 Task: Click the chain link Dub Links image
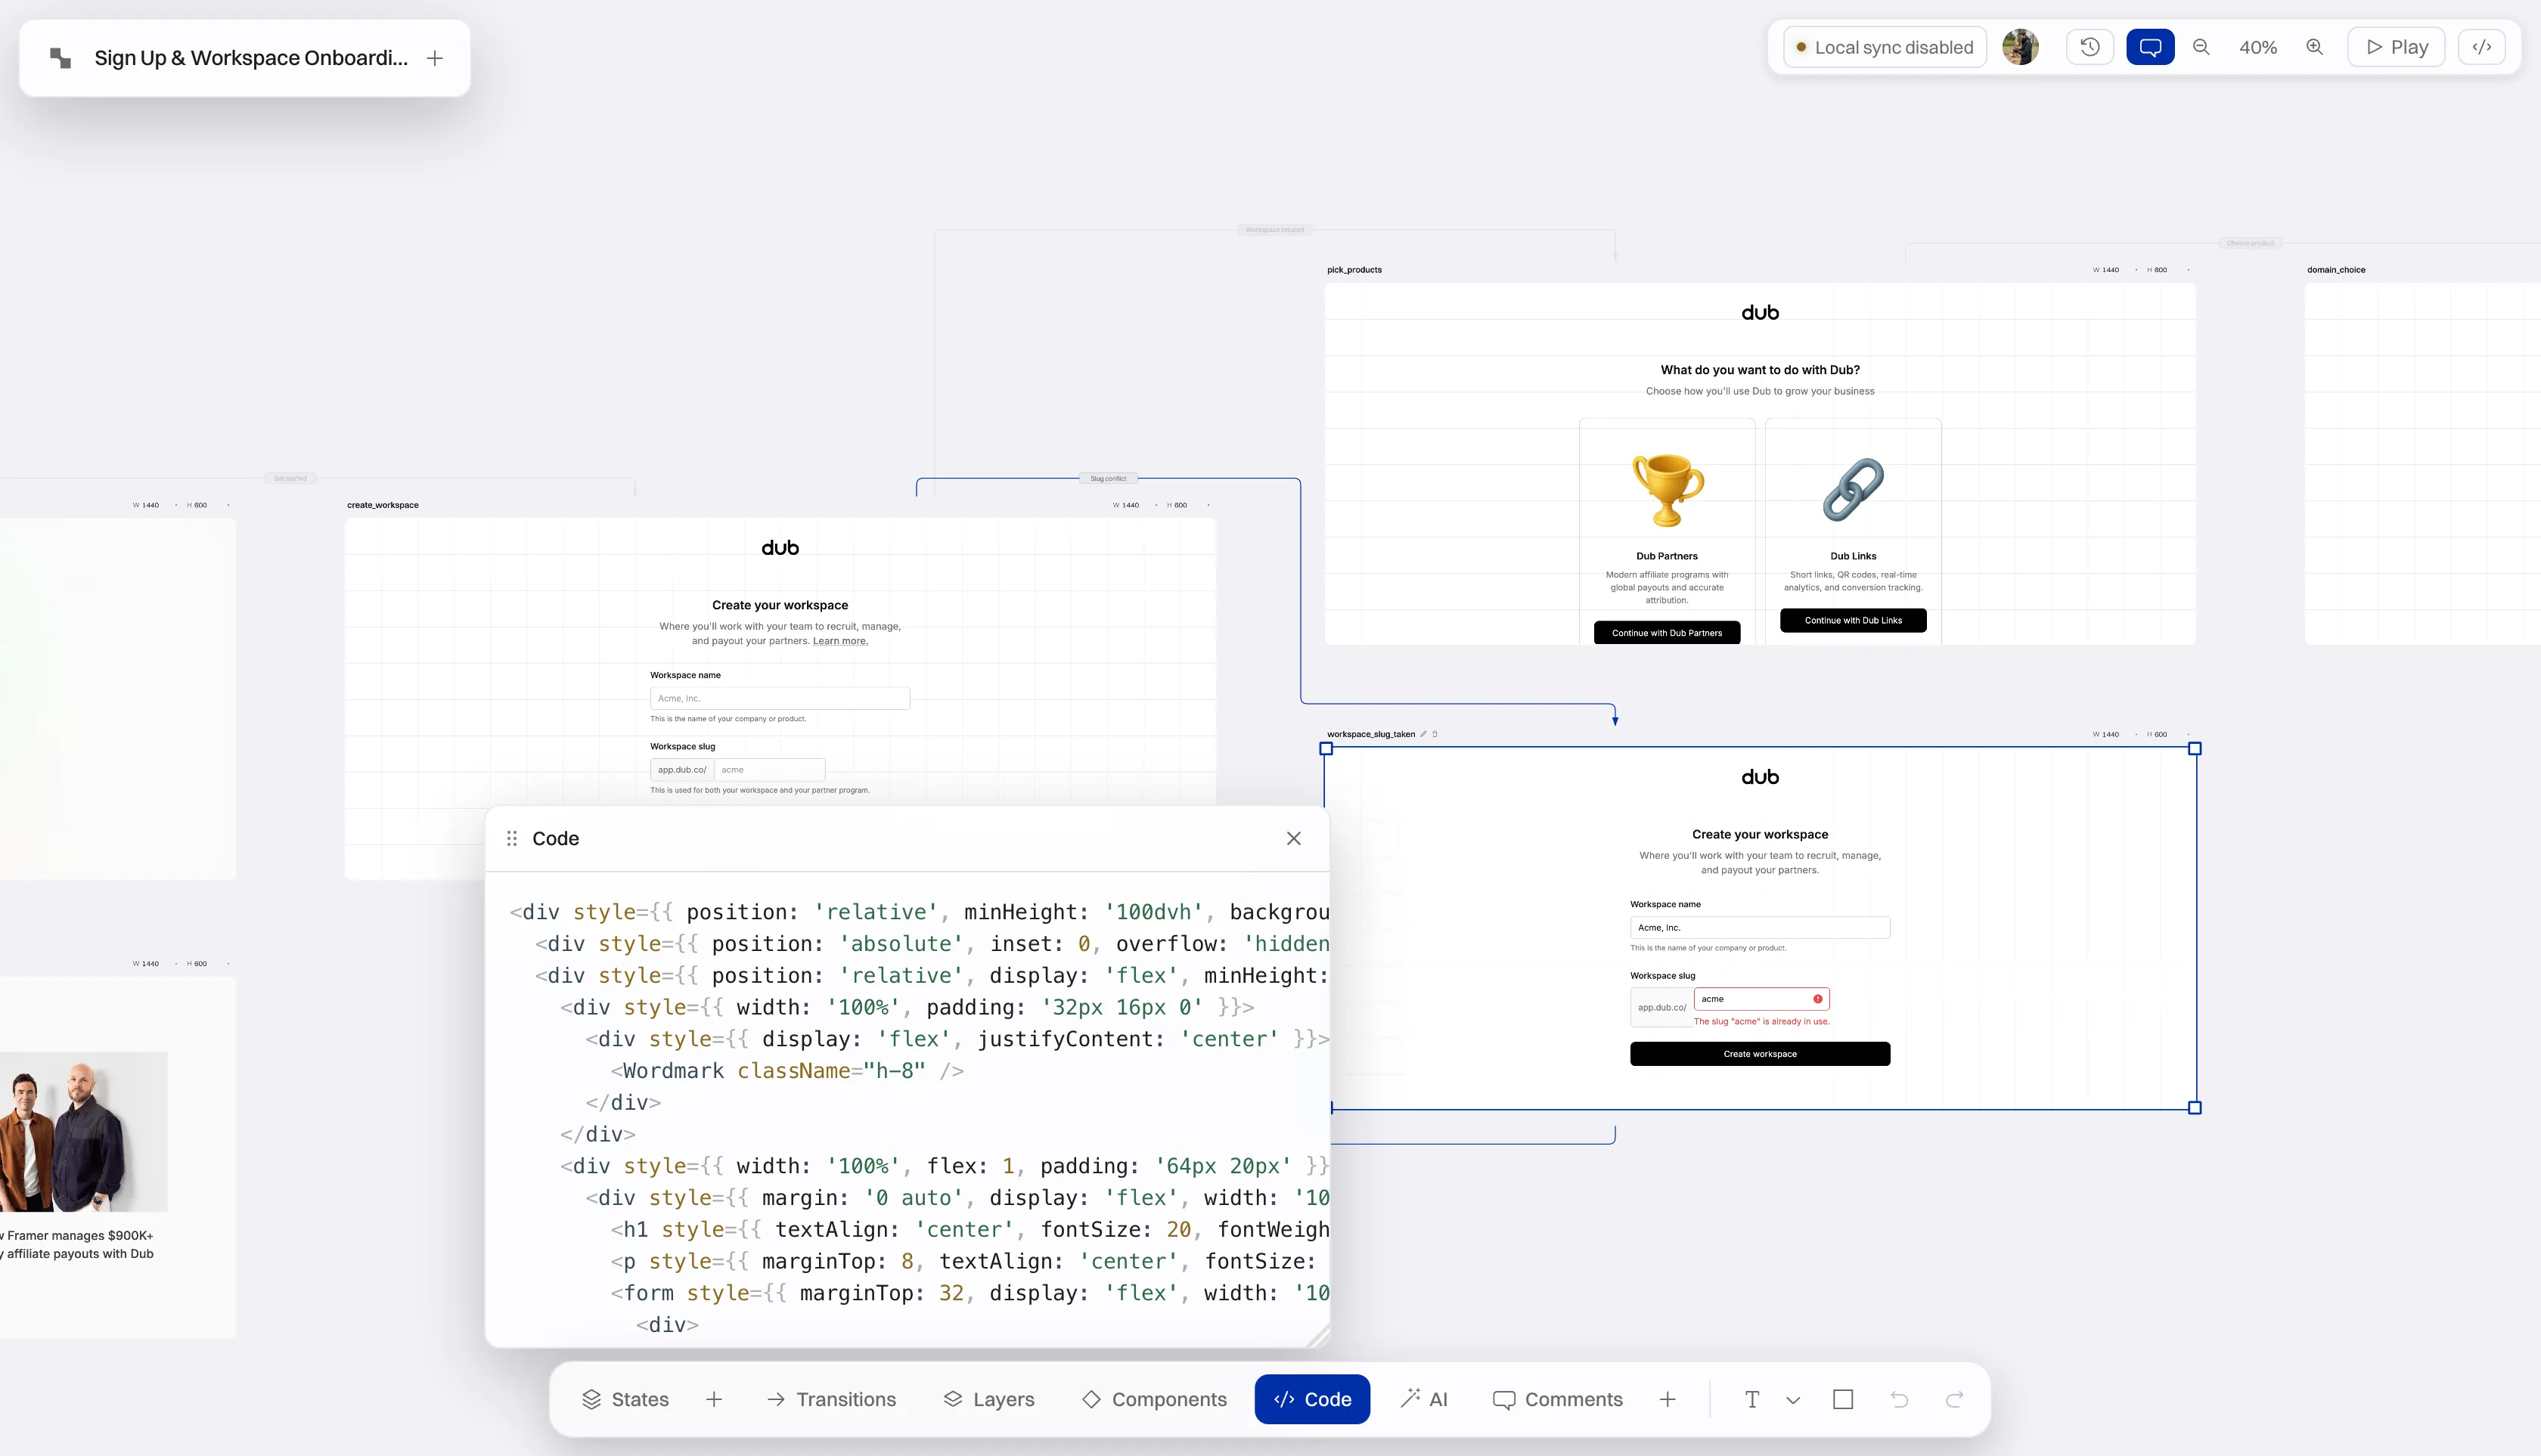coord(1853,489)
